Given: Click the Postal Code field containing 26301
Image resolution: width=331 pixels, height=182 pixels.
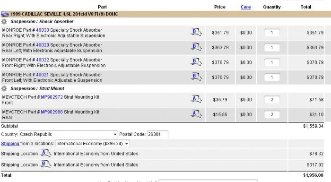Looking at the screenshot, I should (157, 134).
